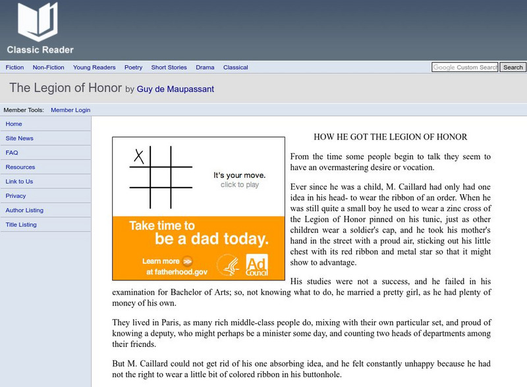Go to the FAQ page

(x=12, y=153)
